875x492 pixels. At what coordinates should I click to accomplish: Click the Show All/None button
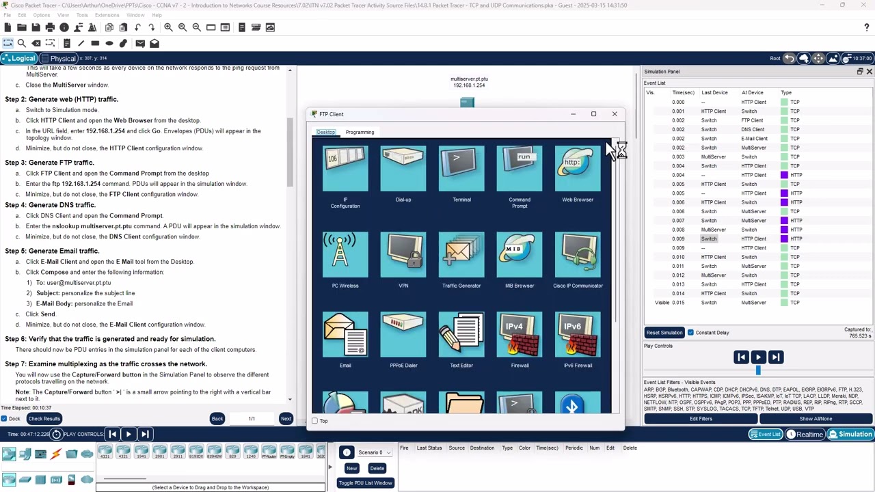click(816, 419)
